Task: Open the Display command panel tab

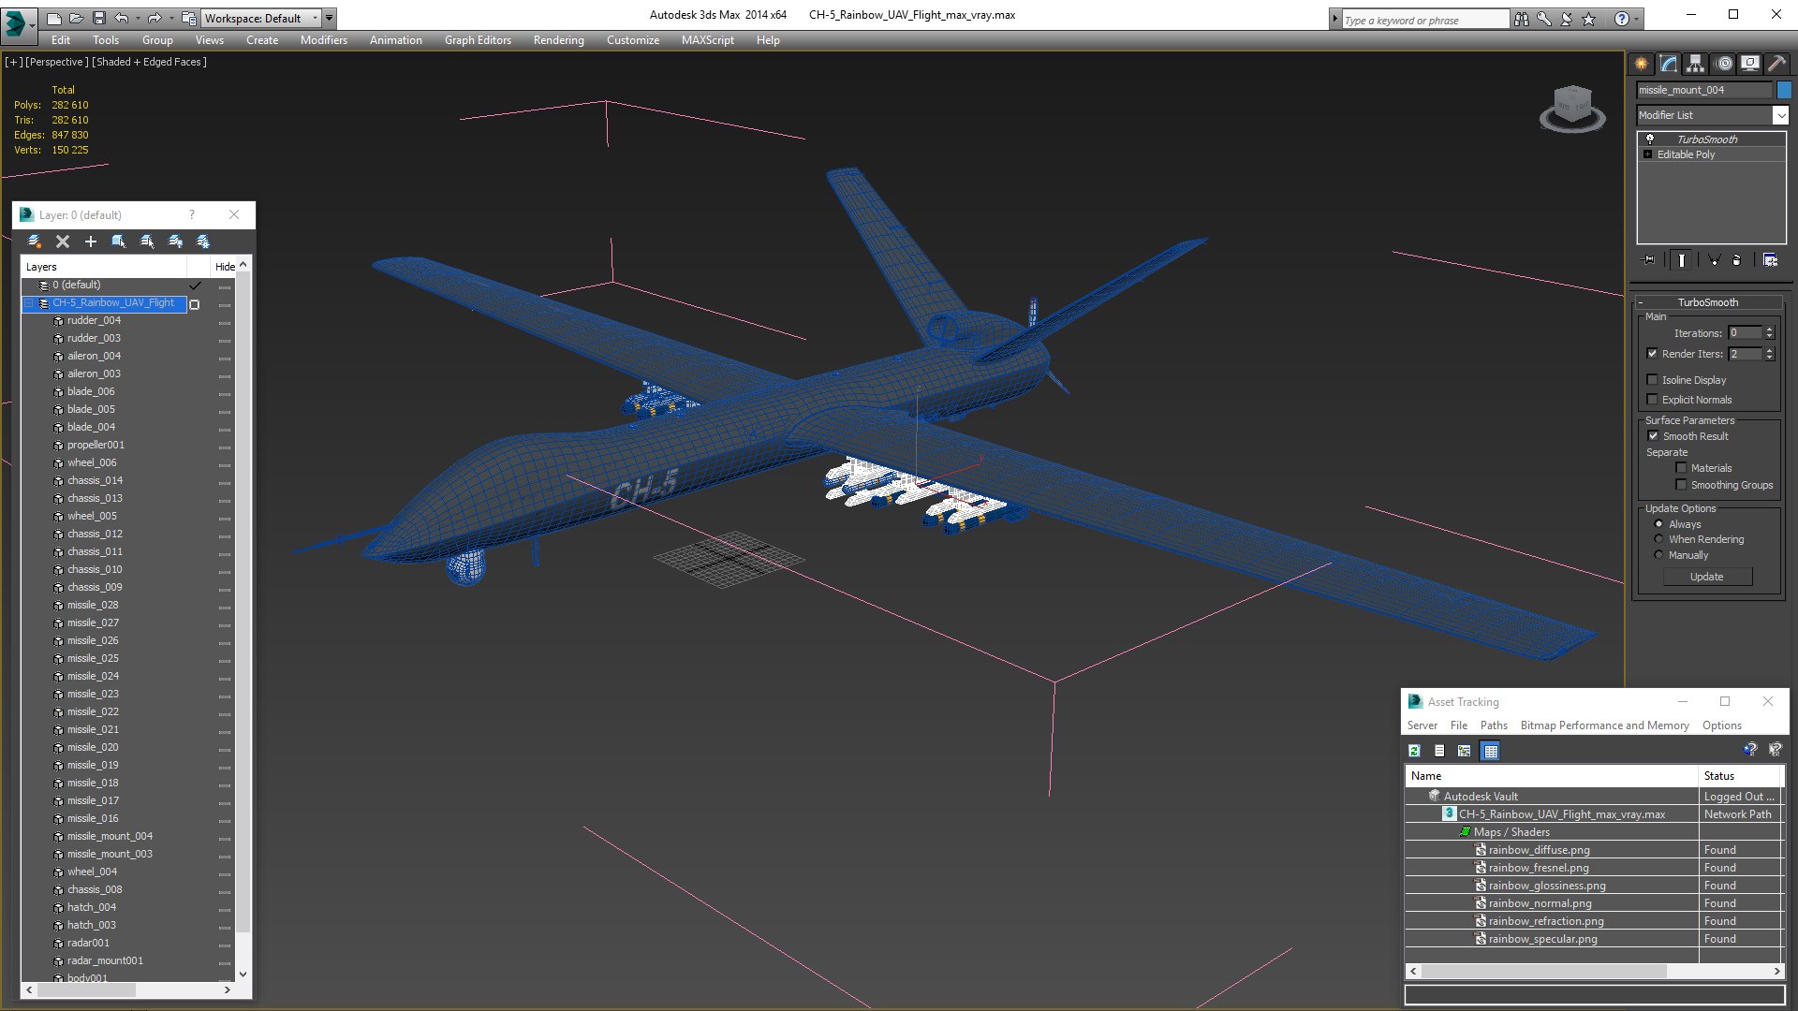Action: (1749, 64)
